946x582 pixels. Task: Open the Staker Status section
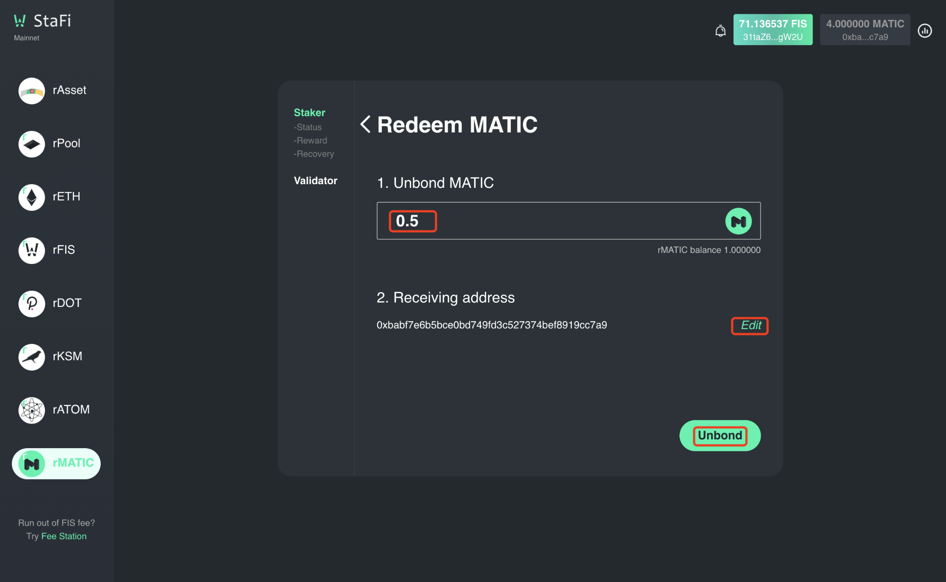tap(309, 127)
